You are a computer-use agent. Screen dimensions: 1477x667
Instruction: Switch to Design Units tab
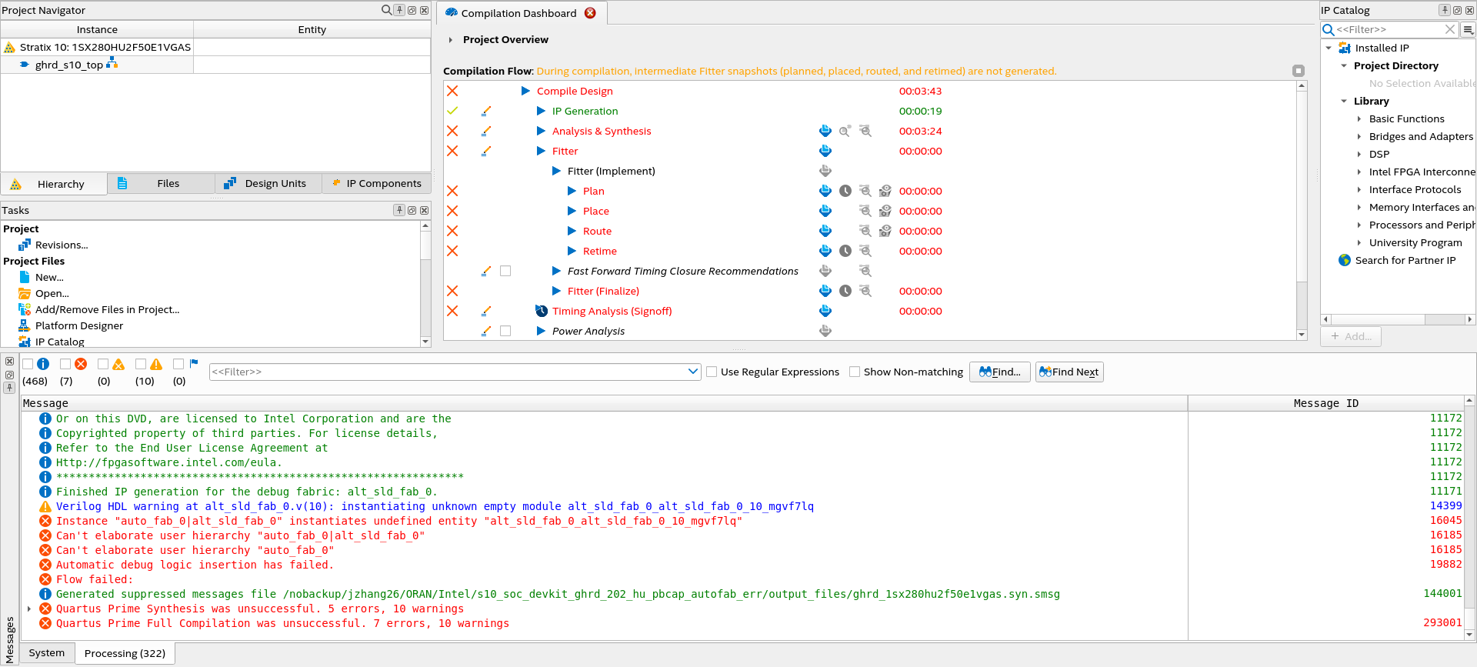(268, 183)
